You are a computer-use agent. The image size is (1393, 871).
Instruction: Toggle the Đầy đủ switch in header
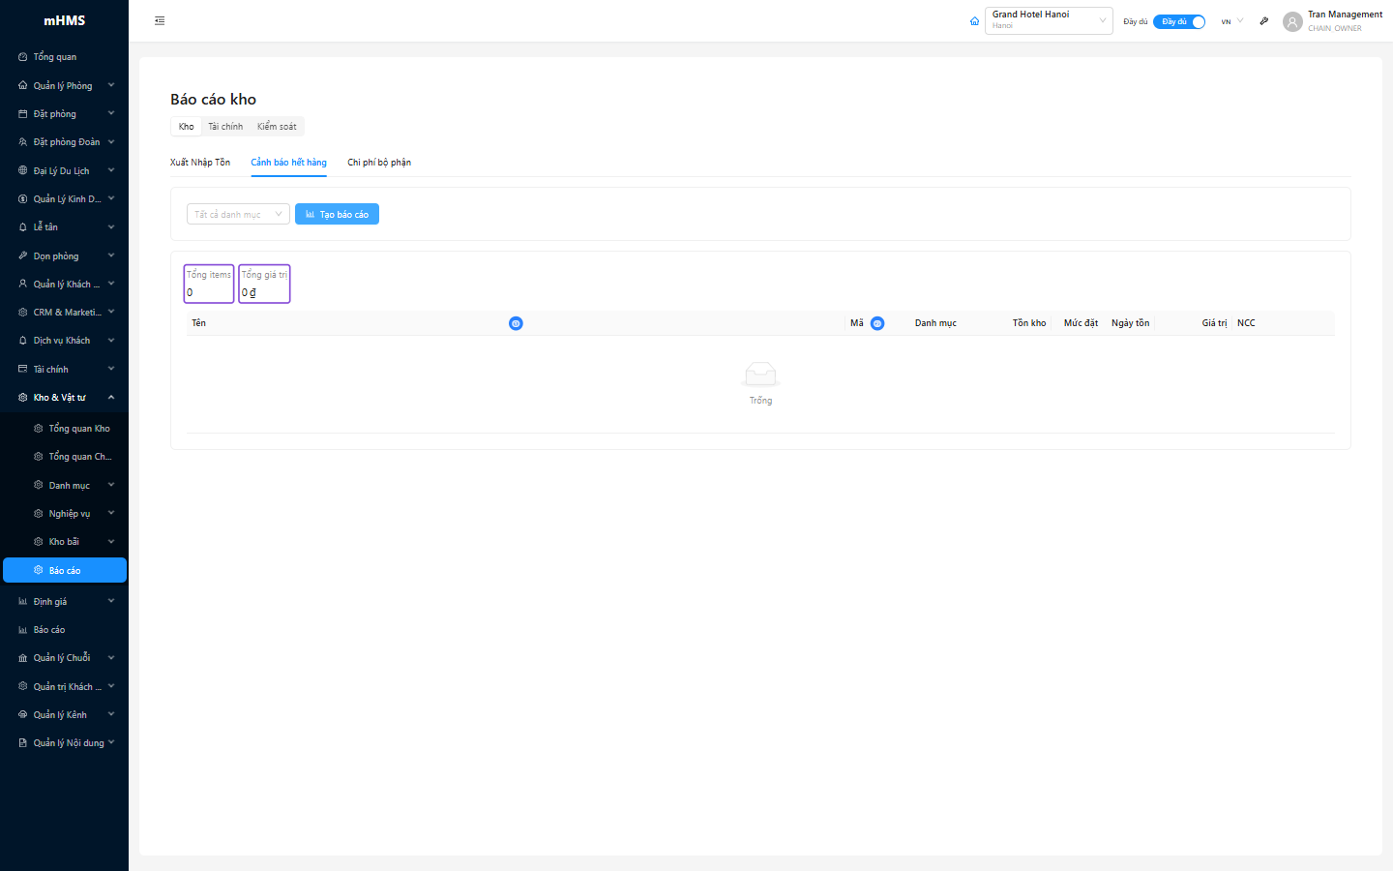[x=1178, y=21]
